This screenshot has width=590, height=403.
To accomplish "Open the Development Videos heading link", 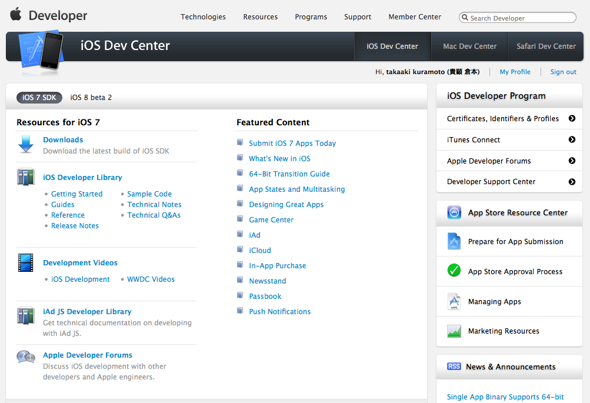I will point(80,262).
